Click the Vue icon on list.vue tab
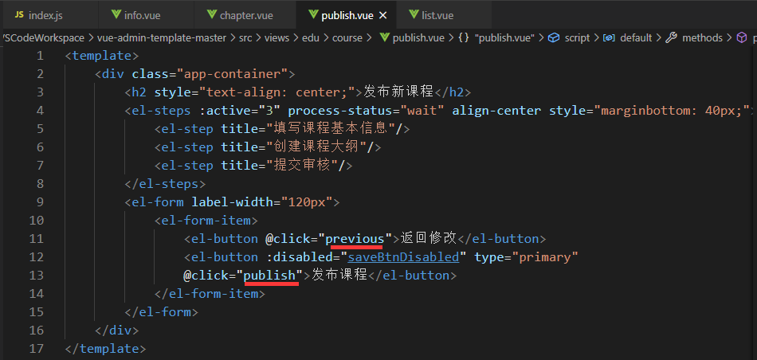 (x=414, y=15)
